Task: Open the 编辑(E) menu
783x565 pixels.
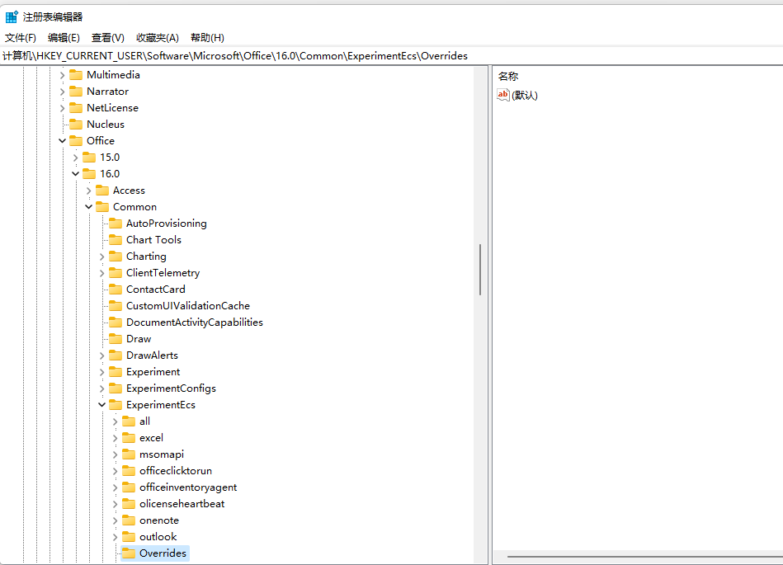Action: (x=64, y=37)
